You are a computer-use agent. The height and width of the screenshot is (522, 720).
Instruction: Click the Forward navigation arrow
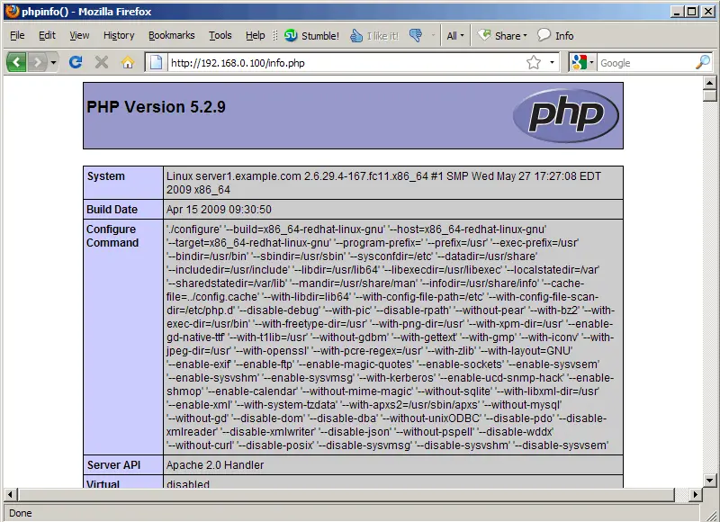point(37,62)
